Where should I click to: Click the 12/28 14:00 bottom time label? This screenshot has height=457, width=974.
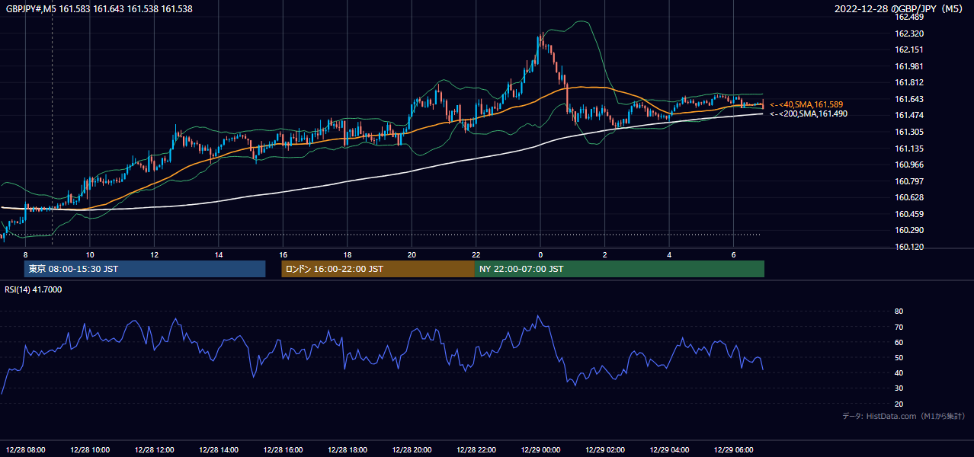coord(219,449)
